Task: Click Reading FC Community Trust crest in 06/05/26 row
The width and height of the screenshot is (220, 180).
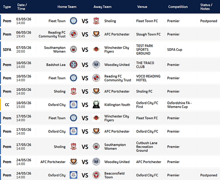Action: [73, 34]
